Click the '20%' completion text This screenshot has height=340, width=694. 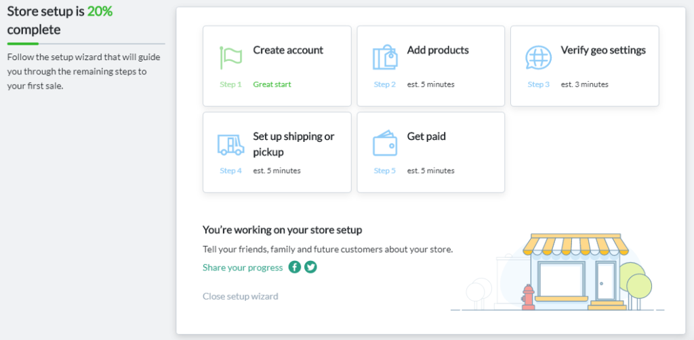(100, 11)
